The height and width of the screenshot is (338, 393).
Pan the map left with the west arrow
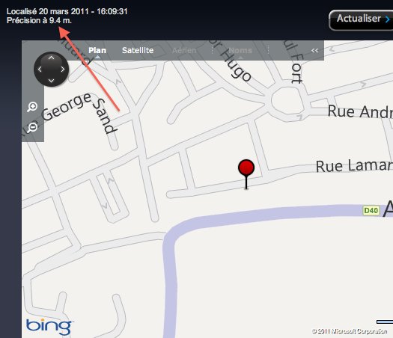click(40, 70)
